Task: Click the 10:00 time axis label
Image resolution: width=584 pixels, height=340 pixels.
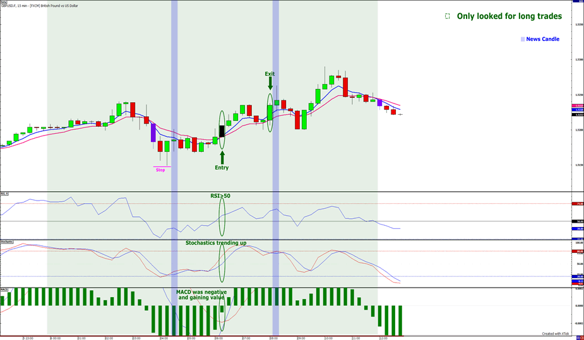Action: (328, 338)
